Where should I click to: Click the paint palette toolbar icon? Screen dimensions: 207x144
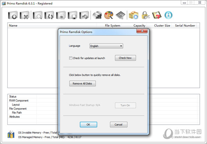(x=109, y=15)
